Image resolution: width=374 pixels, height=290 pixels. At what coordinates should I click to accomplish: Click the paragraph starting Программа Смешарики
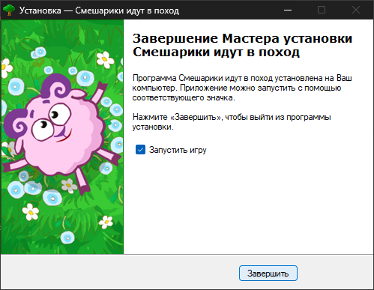pyautogui.click(x=242, y=88)
